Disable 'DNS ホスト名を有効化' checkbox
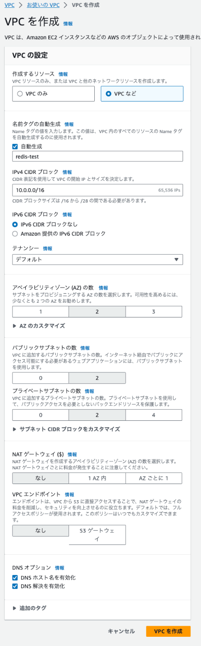Screen dimensions: 201x646 click(15, 578)
